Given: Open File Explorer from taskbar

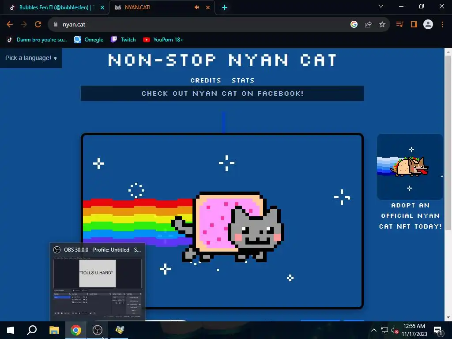Looking at the screenshot, I should tap(54, 330).
